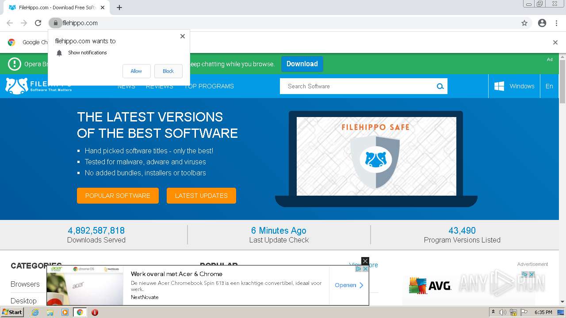The width and height of the screenshot is (566, 318).
Task: Click the Acer Chromebook ad image
Action: 85,285
